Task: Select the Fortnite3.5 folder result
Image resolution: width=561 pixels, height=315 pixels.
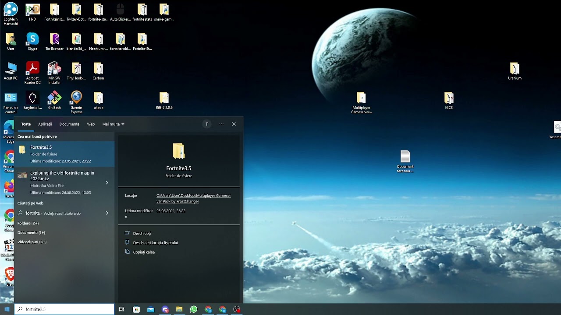Action: click(x=64, y=154)
